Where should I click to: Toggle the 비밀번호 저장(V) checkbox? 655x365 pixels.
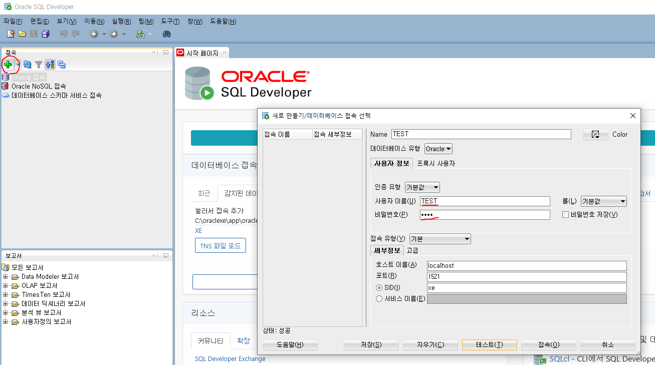pos(566,215)
